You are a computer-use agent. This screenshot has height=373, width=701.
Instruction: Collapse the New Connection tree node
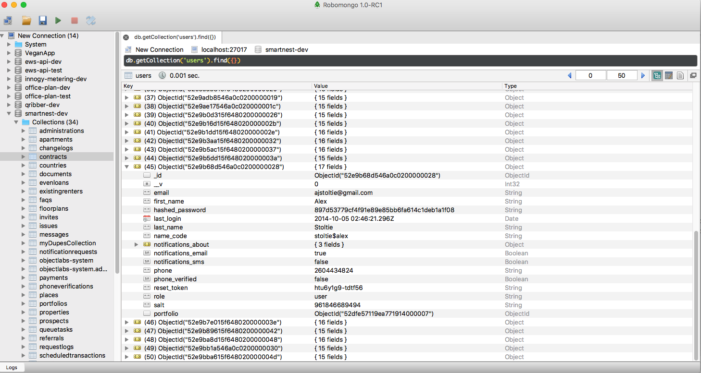click(x=2, y=36)
